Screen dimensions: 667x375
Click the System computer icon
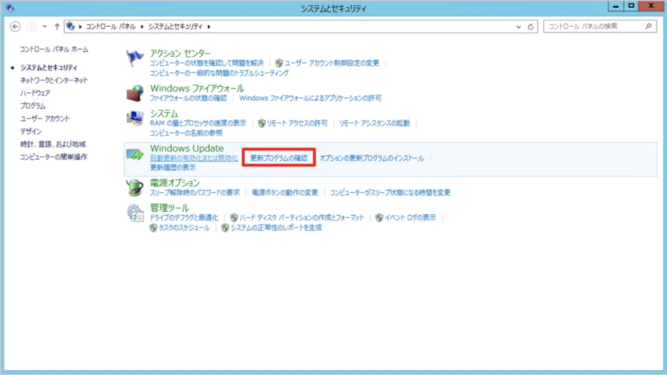135,118
